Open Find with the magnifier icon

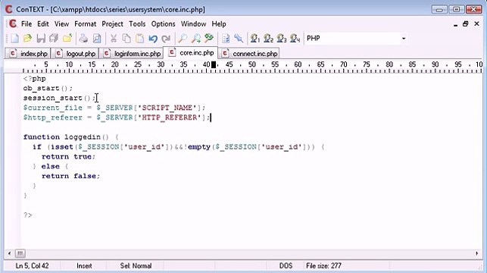point(183,39)
